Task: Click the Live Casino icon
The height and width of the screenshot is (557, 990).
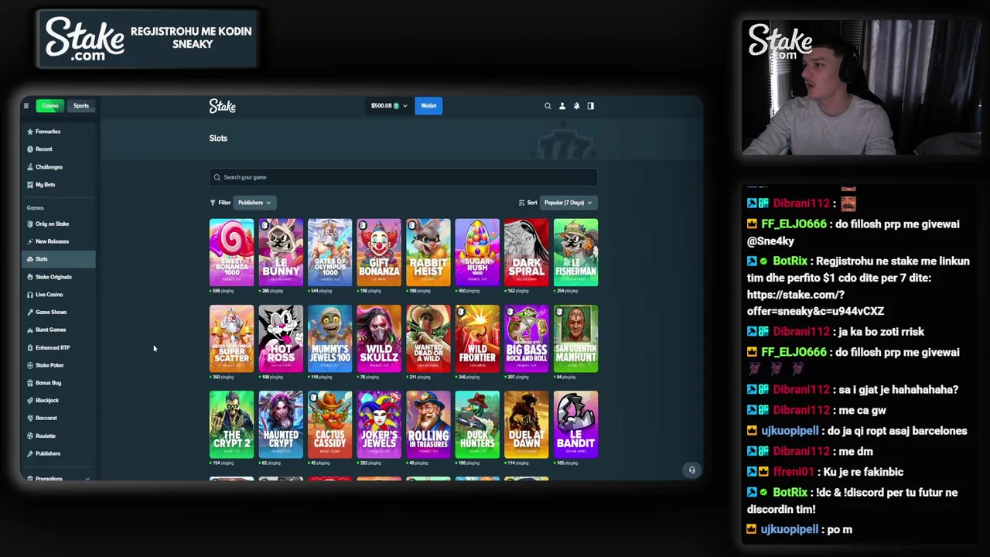Action: (x=29, y=295)
